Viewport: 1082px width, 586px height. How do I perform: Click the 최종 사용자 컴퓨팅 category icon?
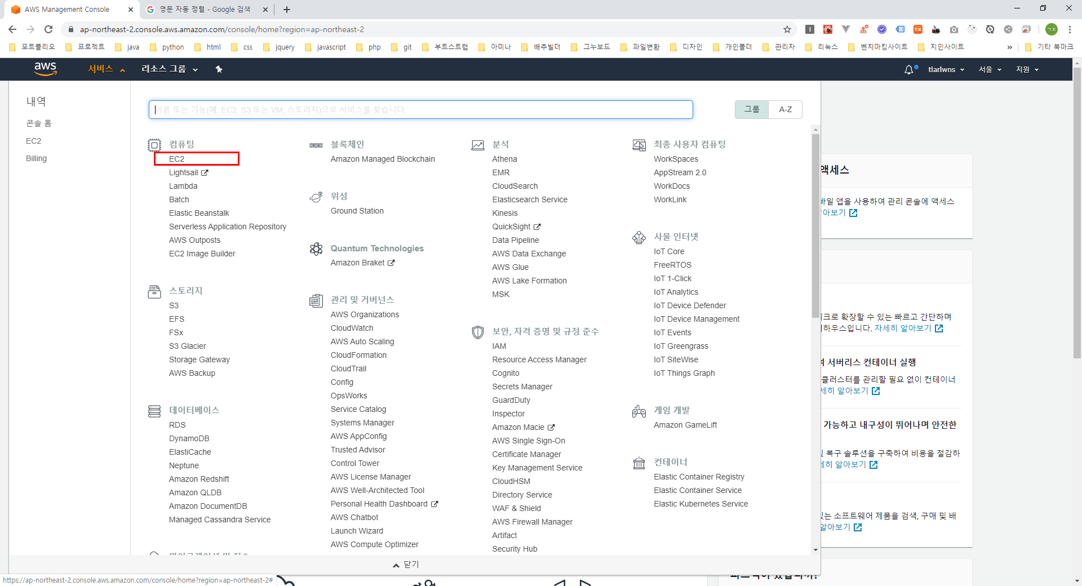(x=639, y=145)
